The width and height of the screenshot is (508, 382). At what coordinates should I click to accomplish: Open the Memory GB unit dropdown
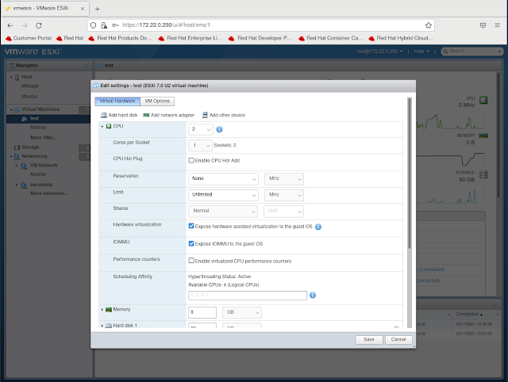click(242, 312)
